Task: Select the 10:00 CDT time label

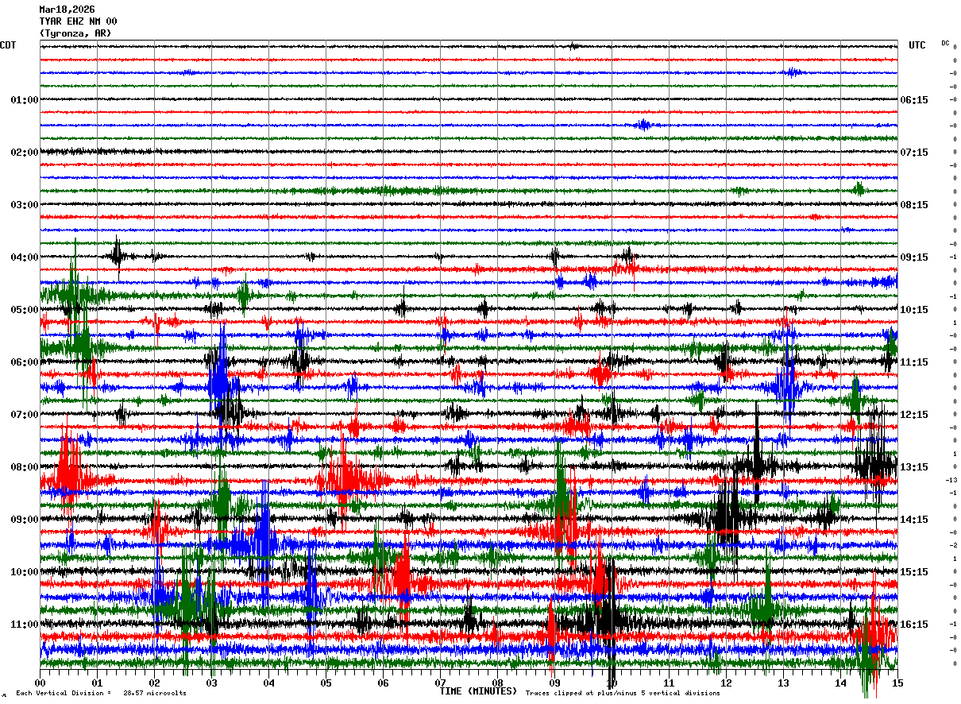Action: [x=25, y=572]
